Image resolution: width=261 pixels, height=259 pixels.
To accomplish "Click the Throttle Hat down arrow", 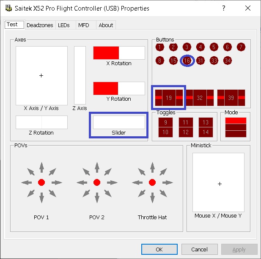I will [152, 198].
